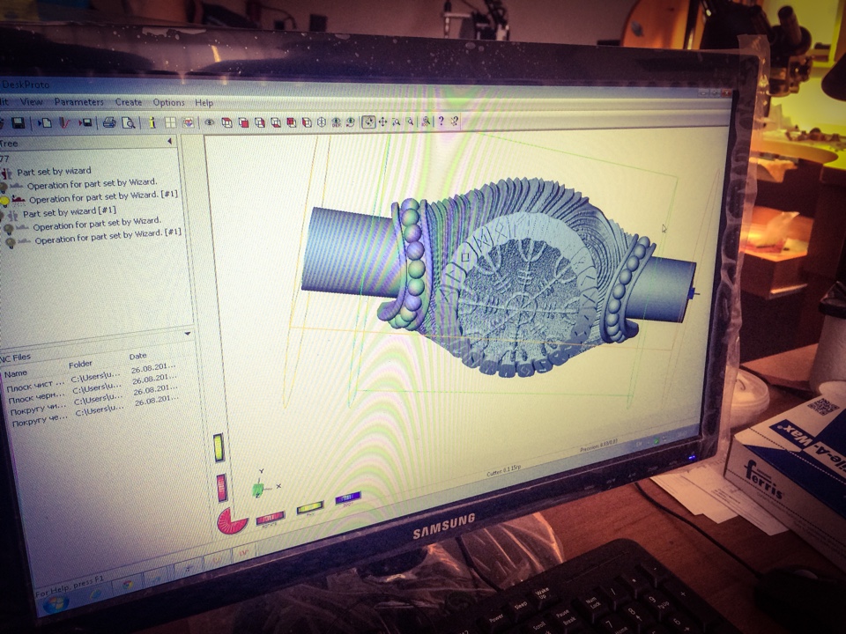Screen dimensions: 846x634
Task: Click the Save floppy disk toolbar icon
Action: click(18, 122)
